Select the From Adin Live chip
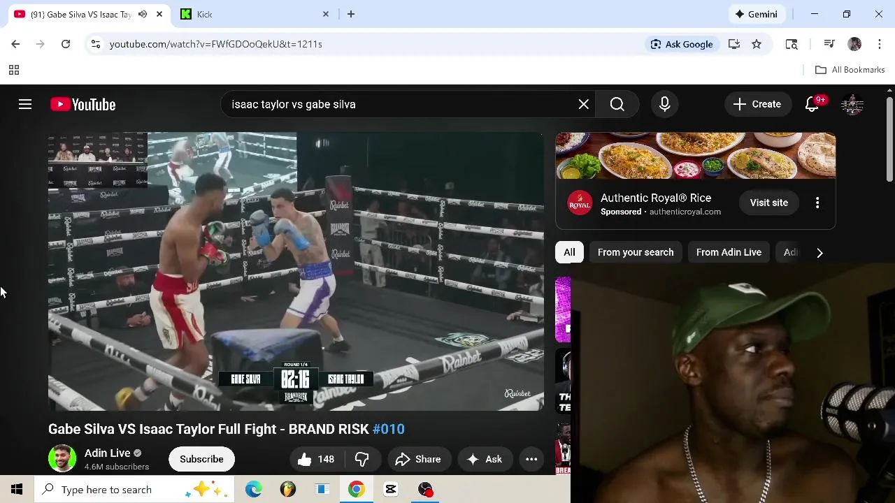 click(x=729, y=252)
